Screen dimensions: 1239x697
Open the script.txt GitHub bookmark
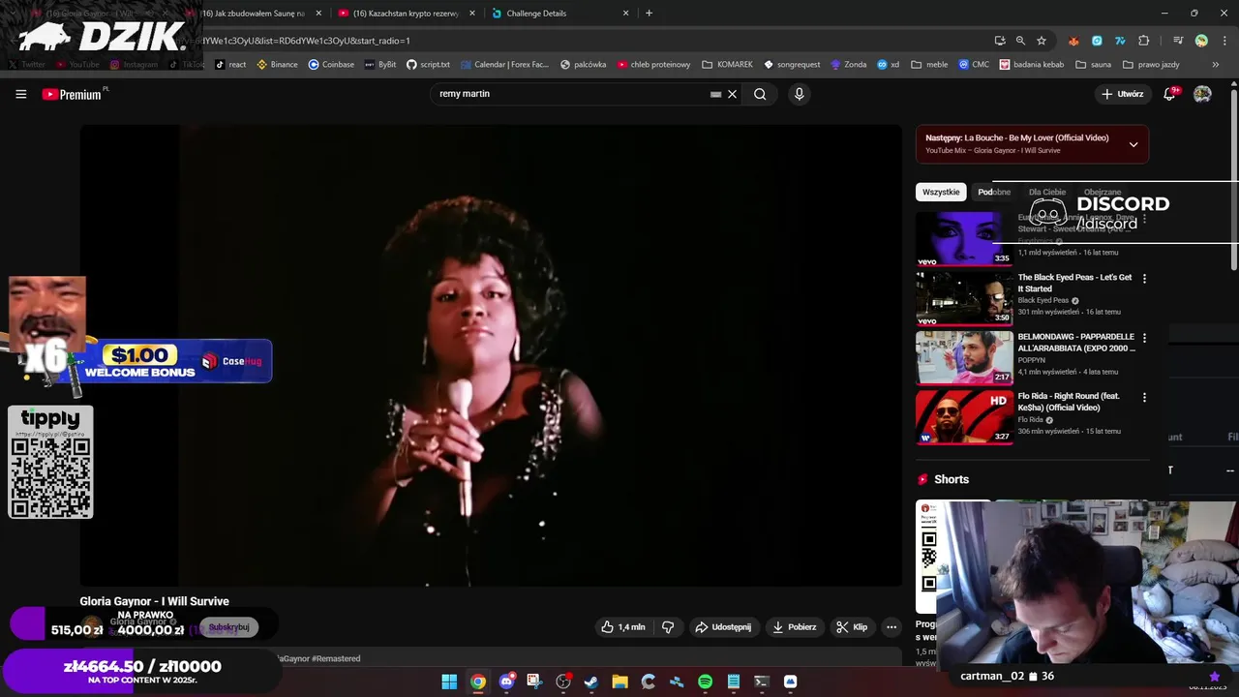(428, 65)
